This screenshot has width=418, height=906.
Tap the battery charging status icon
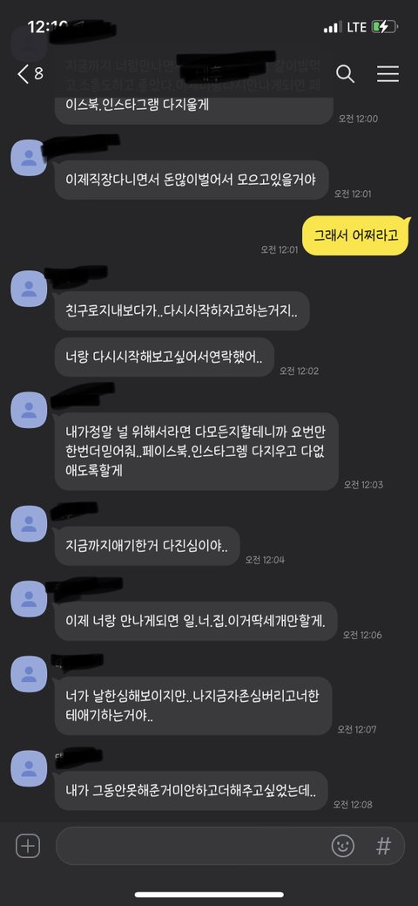click(385, 27)
